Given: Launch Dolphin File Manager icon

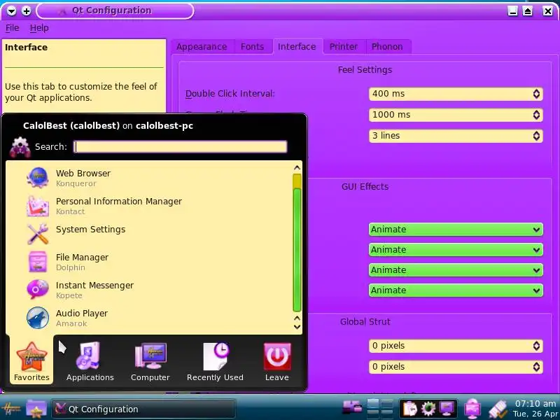Looking at the screenshot, I should [38, 261].
